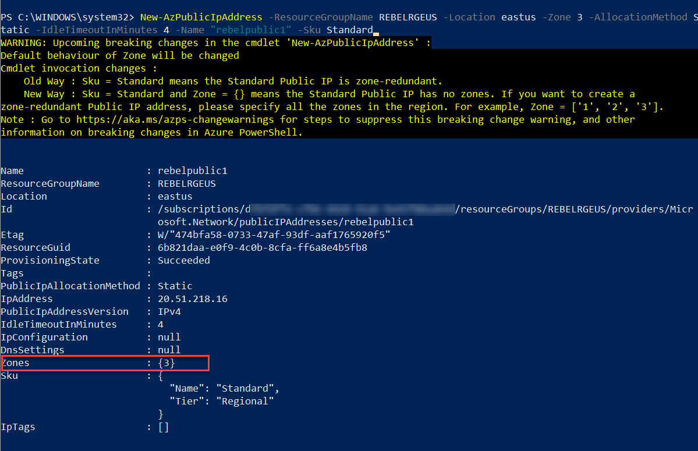The image size is (698, 451).
Task: Click the New-AzPublicIpAddress command text
Action: coord(201,17)
